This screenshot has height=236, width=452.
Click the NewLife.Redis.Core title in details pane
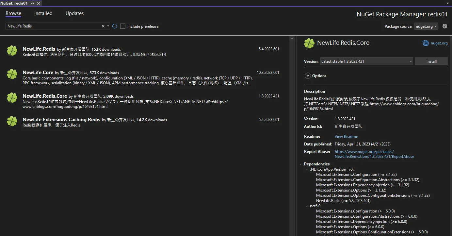(343, 43)
